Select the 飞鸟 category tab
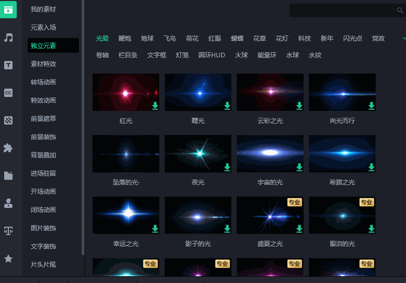The image size is (406, 283). (x=170, y=39)
